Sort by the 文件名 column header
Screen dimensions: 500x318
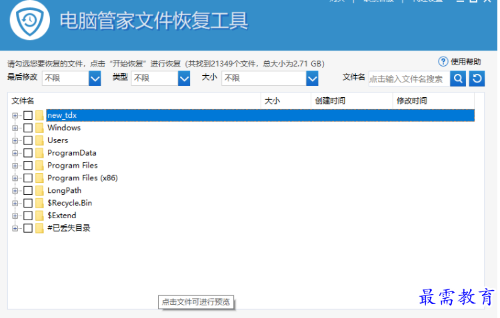(x=135, y=101)
